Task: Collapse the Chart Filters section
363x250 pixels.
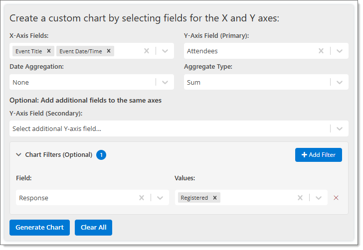Action: tap(19, 155)
